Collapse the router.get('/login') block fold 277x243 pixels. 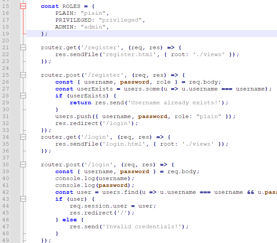pos(23,137)
